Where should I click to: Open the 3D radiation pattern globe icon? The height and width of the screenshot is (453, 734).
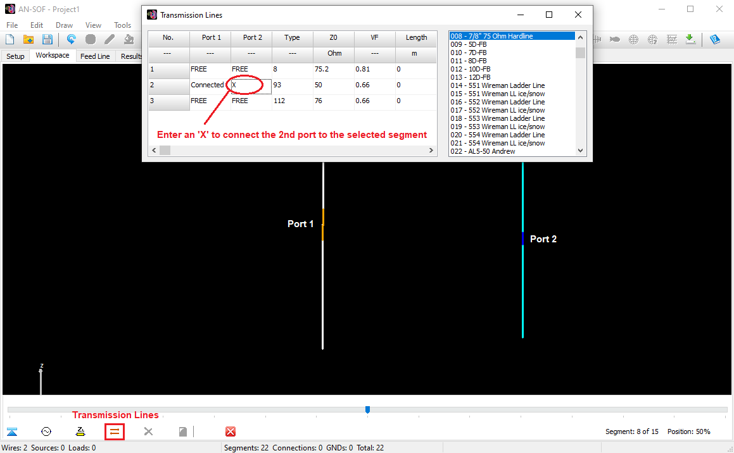(633, 39)
